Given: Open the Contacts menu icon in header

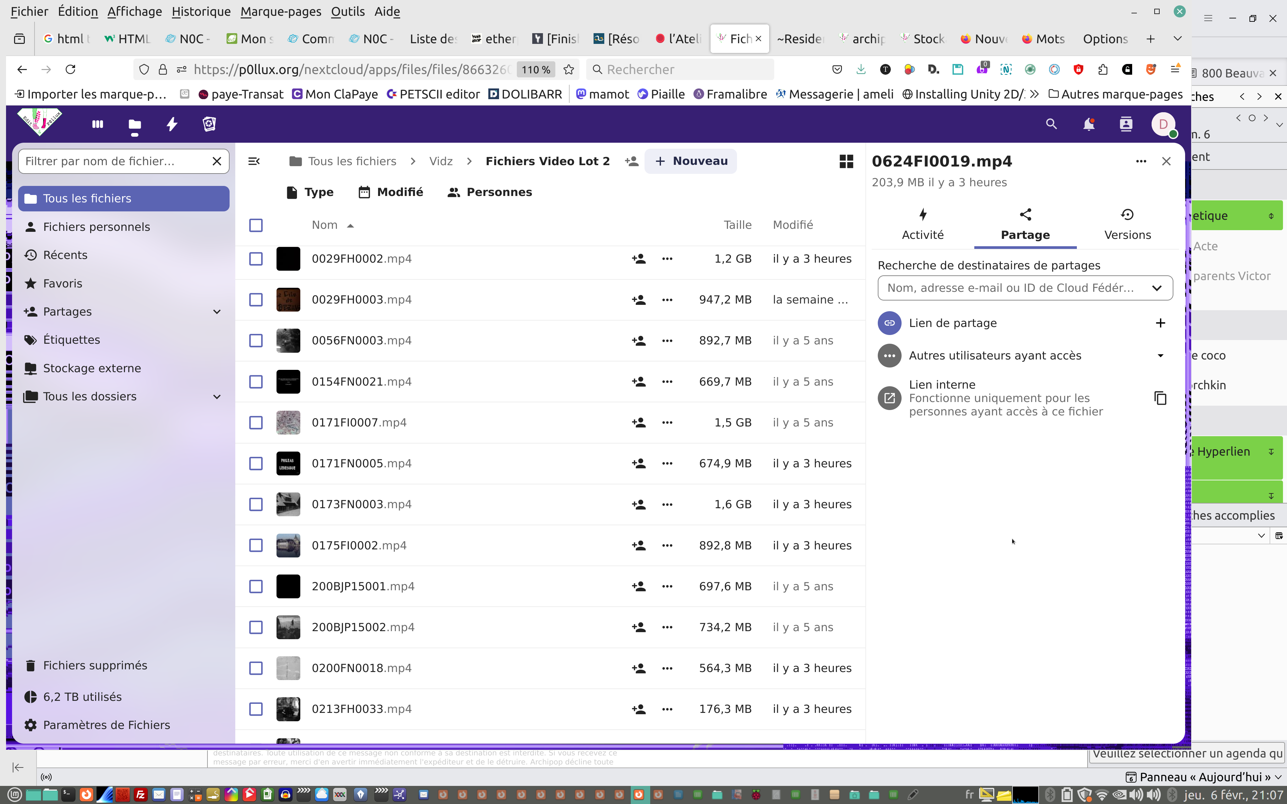Looking at the screenshot, I should [x=1125, y=124].
